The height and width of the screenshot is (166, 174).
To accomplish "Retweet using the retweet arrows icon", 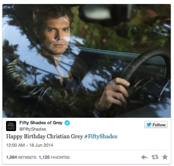I will [155, 157].
